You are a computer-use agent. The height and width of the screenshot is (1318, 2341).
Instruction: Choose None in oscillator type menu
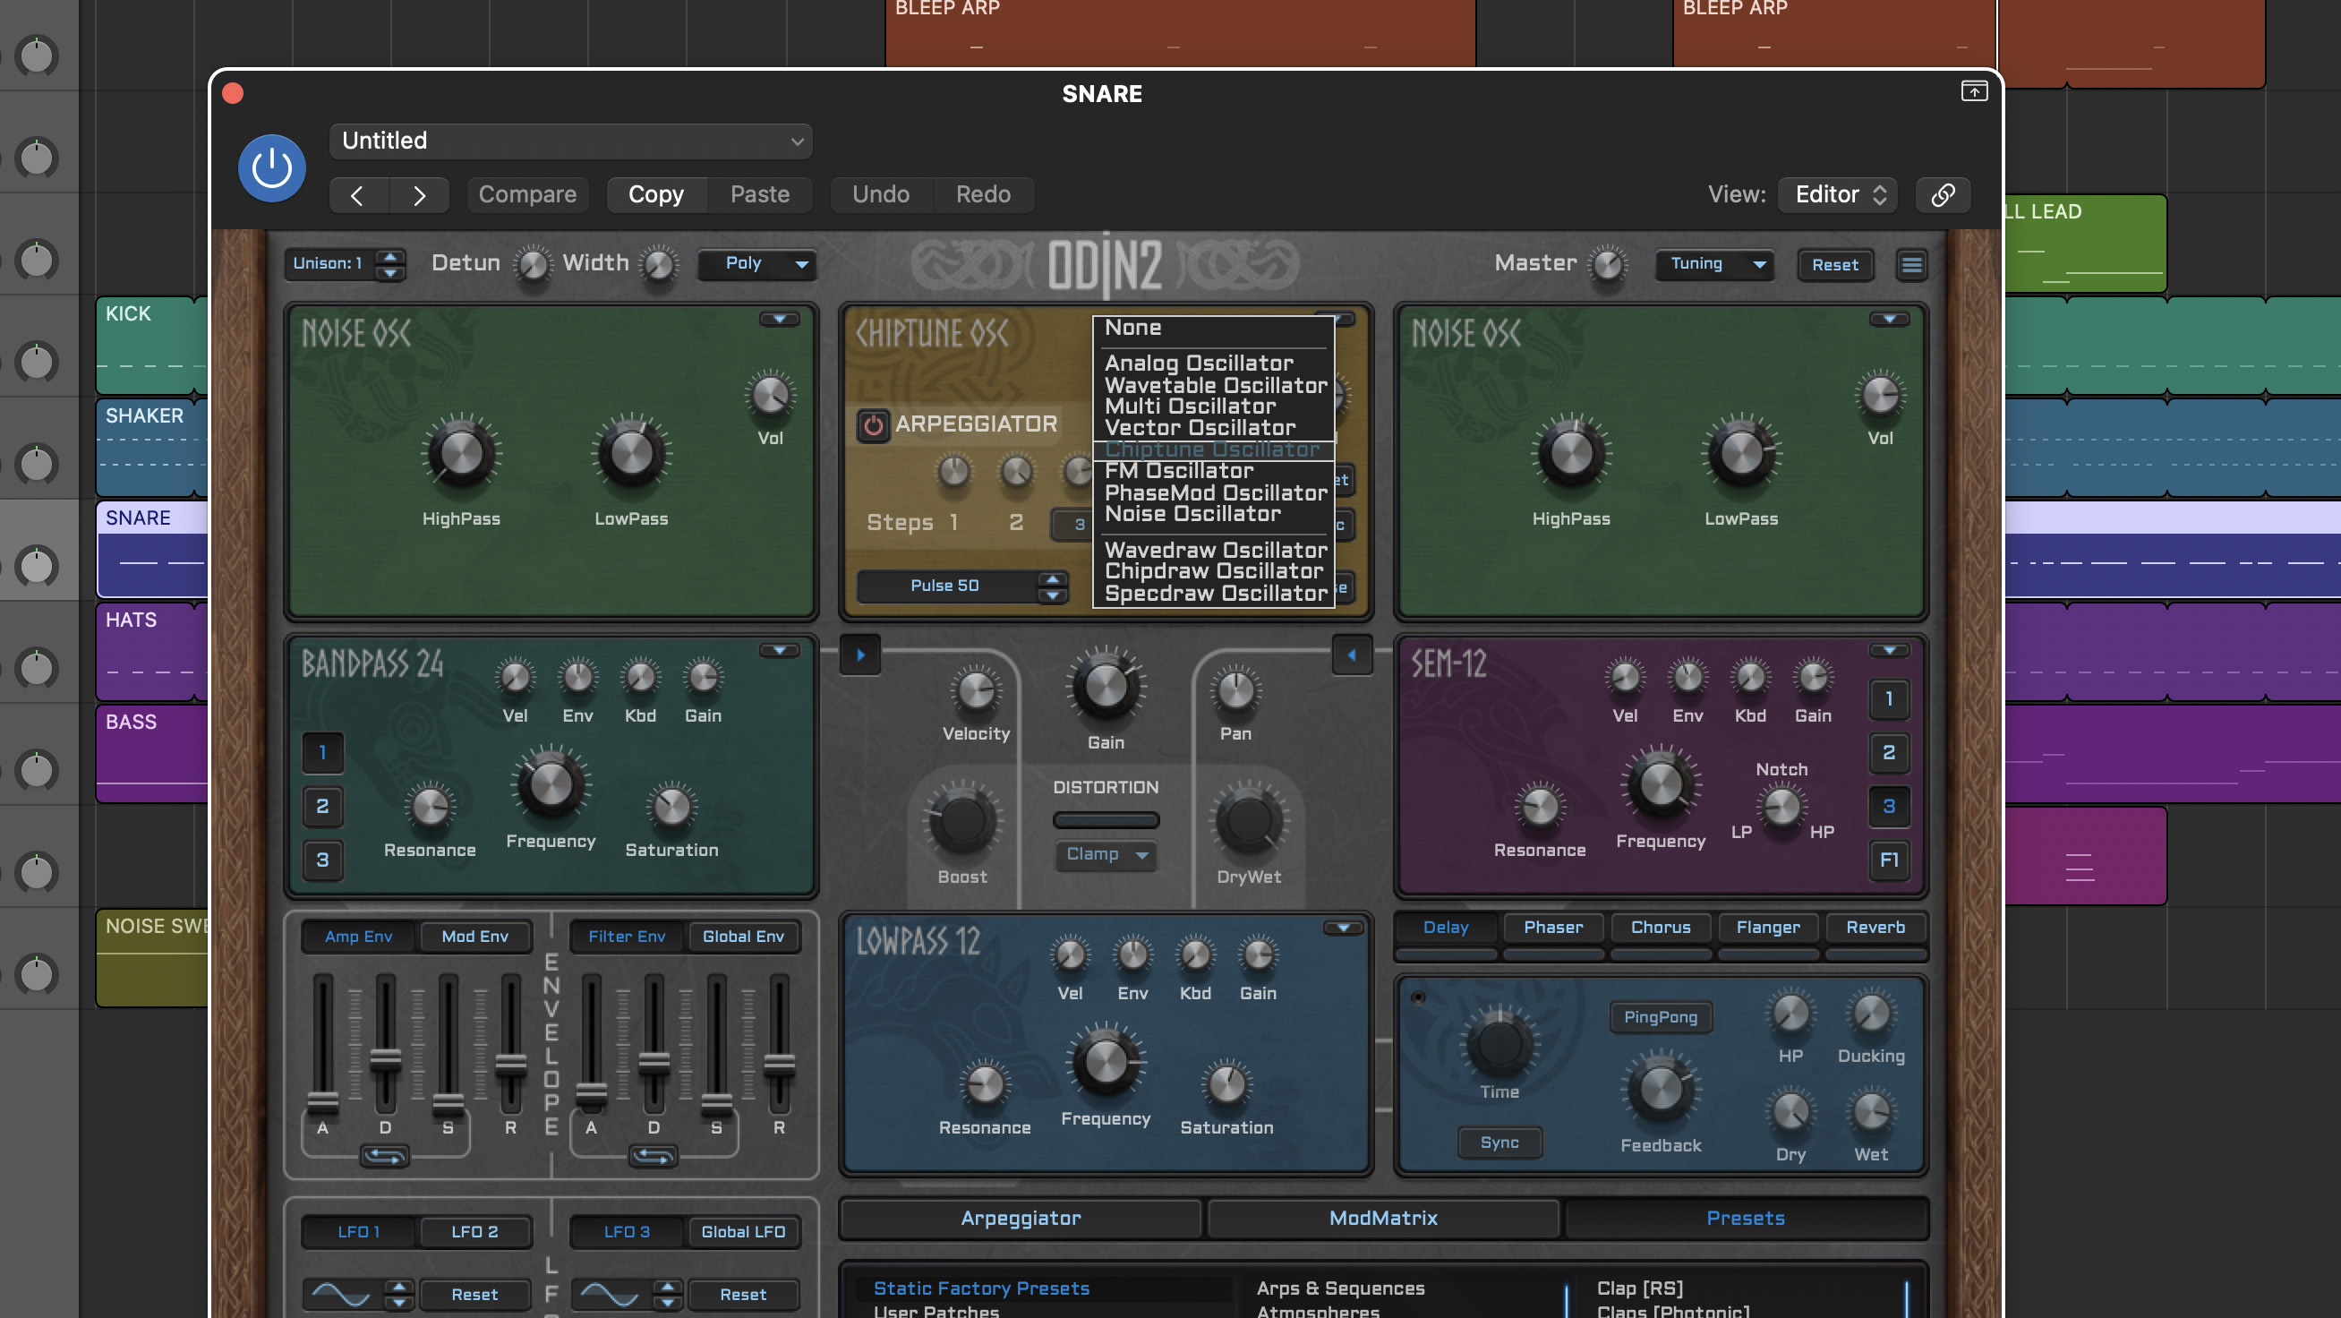coord(1213,328)
